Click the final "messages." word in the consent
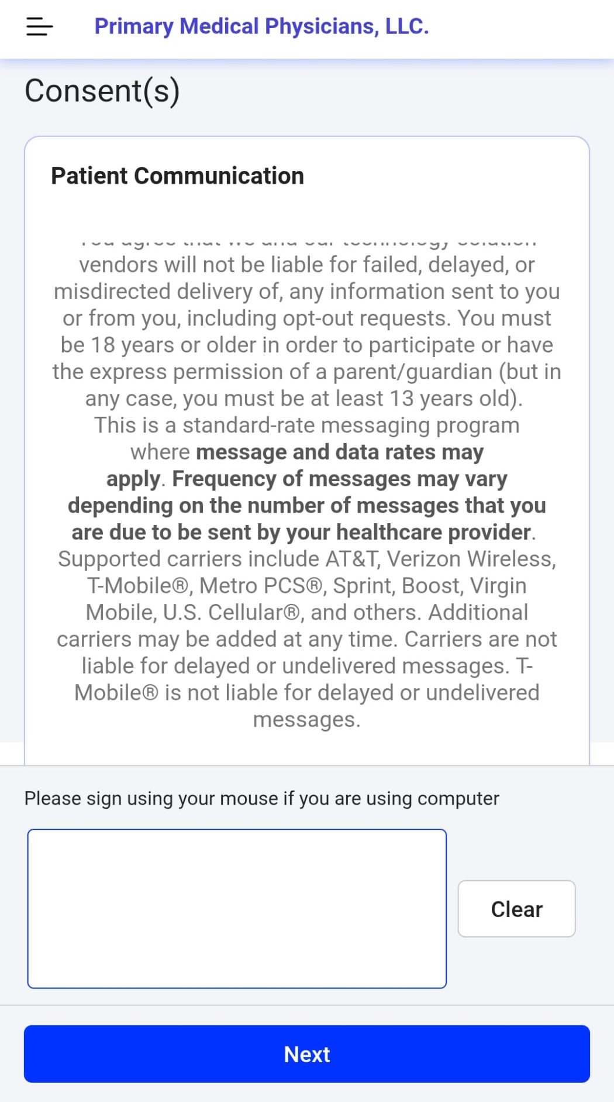Viewport: 614px width, 1102px height. click(306, 719)
